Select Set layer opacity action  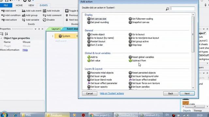click(x=97, y=87)
